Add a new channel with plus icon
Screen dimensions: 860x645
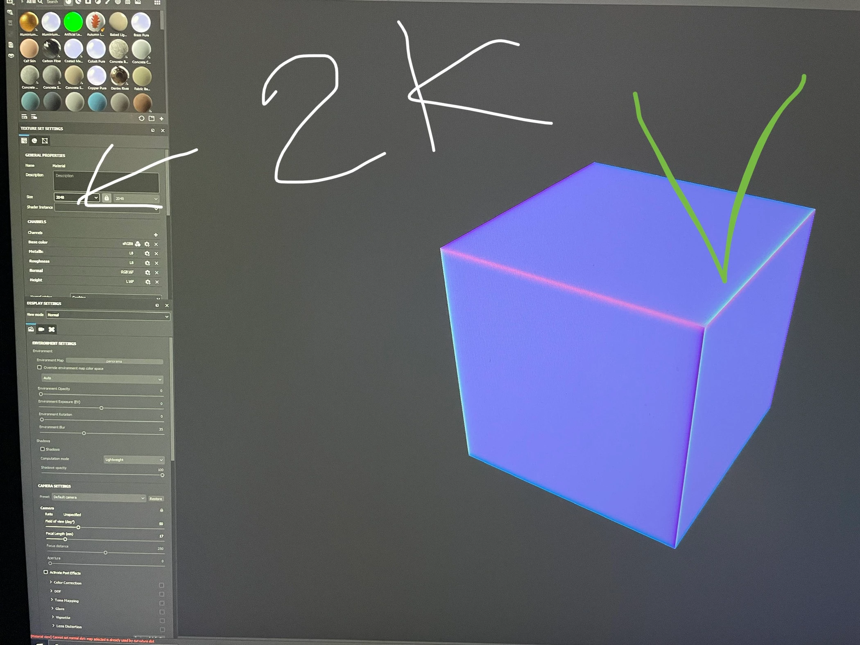click(156, 235)
